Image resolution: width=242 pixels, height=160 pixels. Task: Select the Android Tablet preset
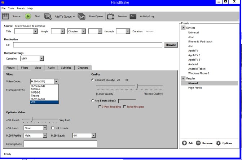[x=197, y=69]
